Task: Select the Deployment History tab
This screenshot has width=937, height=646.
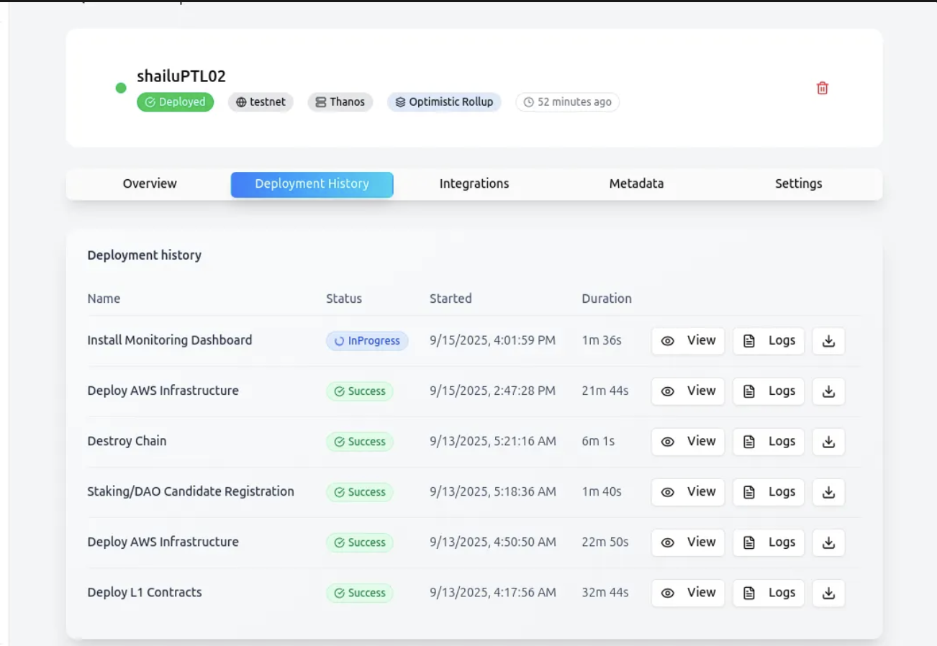Action: 312,184
